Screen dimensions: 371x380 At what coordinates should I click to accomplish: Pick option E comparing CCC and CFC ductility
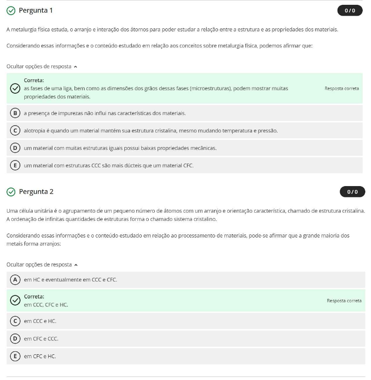coord(15,166)
